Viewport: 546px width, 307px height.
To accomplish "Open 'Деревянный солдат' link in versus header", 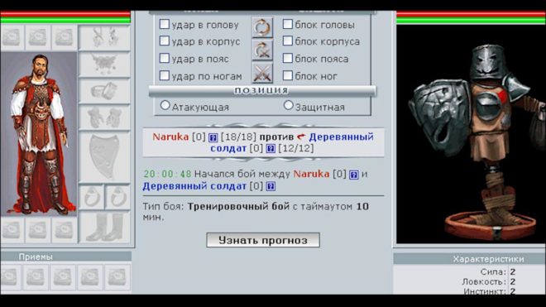I will click(x=292, y=142).
